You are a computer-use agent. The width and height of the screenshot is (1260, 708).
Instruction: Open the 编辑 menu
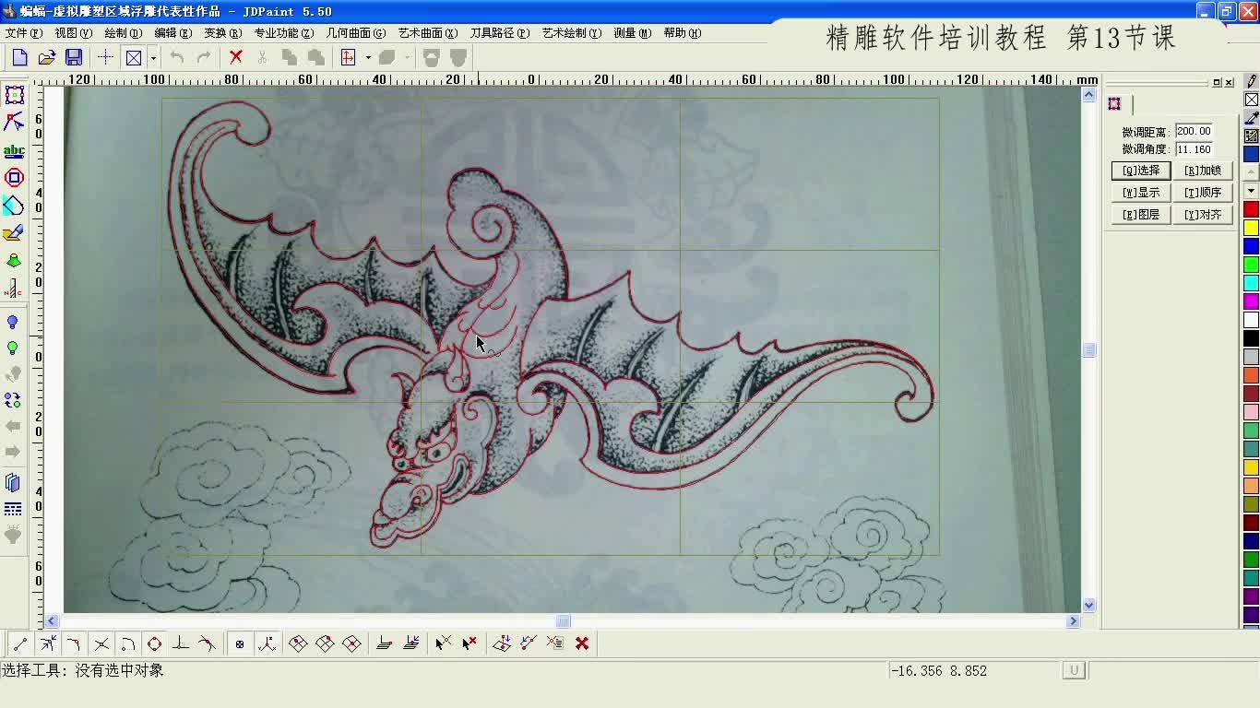(172, 32)
